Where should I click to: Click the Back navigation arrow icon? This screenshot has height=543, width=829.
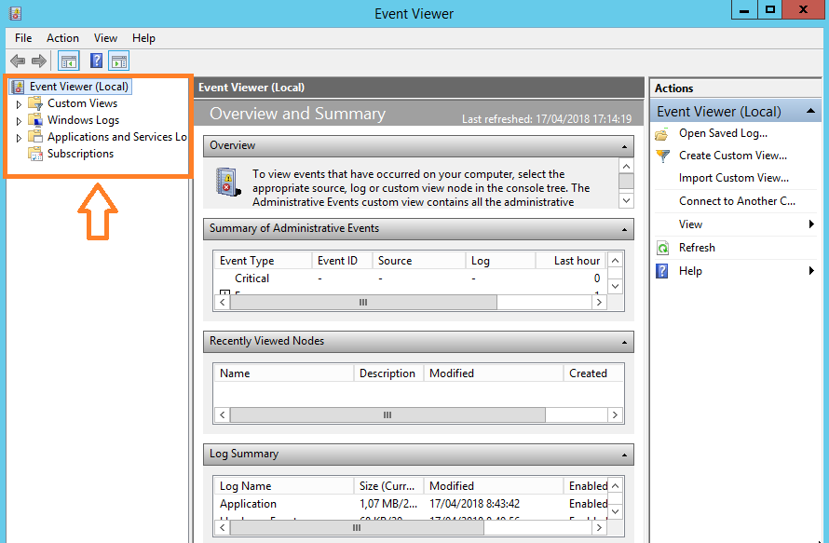(x=17, y=61)
